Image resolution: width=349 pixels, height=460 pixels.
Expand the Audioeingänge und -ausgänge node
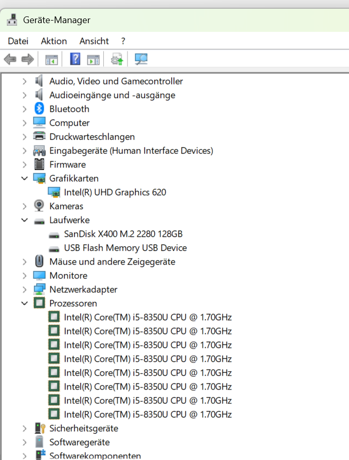point(25,95)
